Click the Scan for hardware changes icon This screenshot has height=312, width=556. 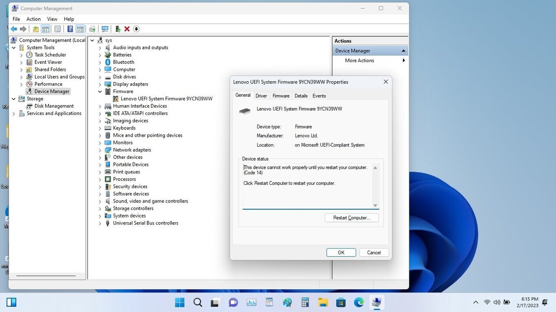tap(105, 29)
